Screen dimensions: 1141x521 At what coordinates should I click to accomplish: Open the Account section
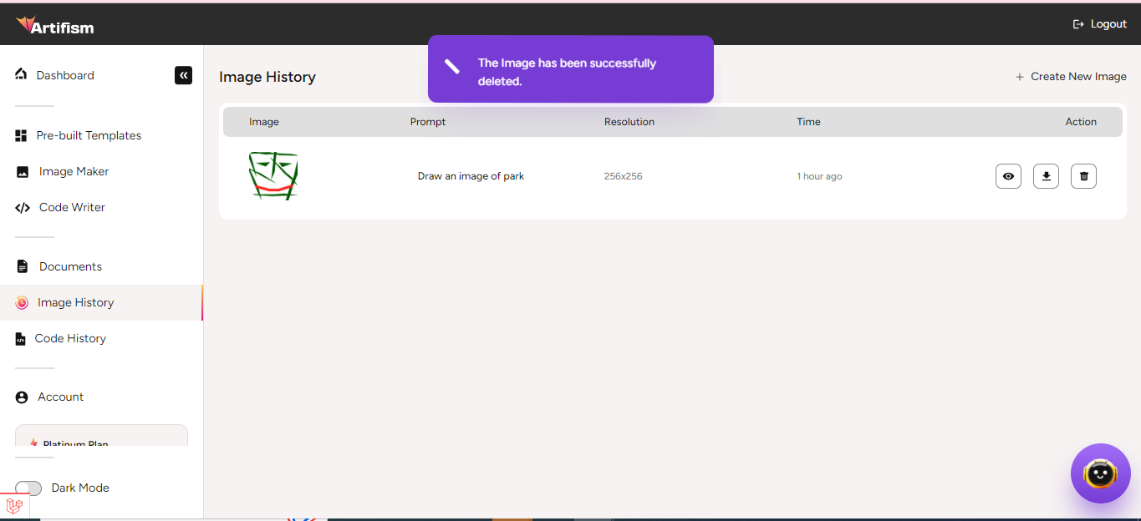60,397
